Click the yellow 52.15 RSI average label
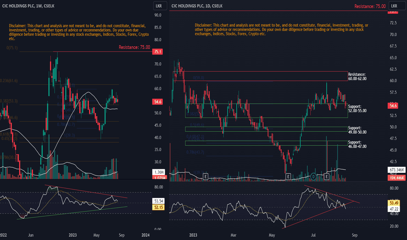Image resolution: width=407 pixels, height=240 pixels. coord(159,207)
